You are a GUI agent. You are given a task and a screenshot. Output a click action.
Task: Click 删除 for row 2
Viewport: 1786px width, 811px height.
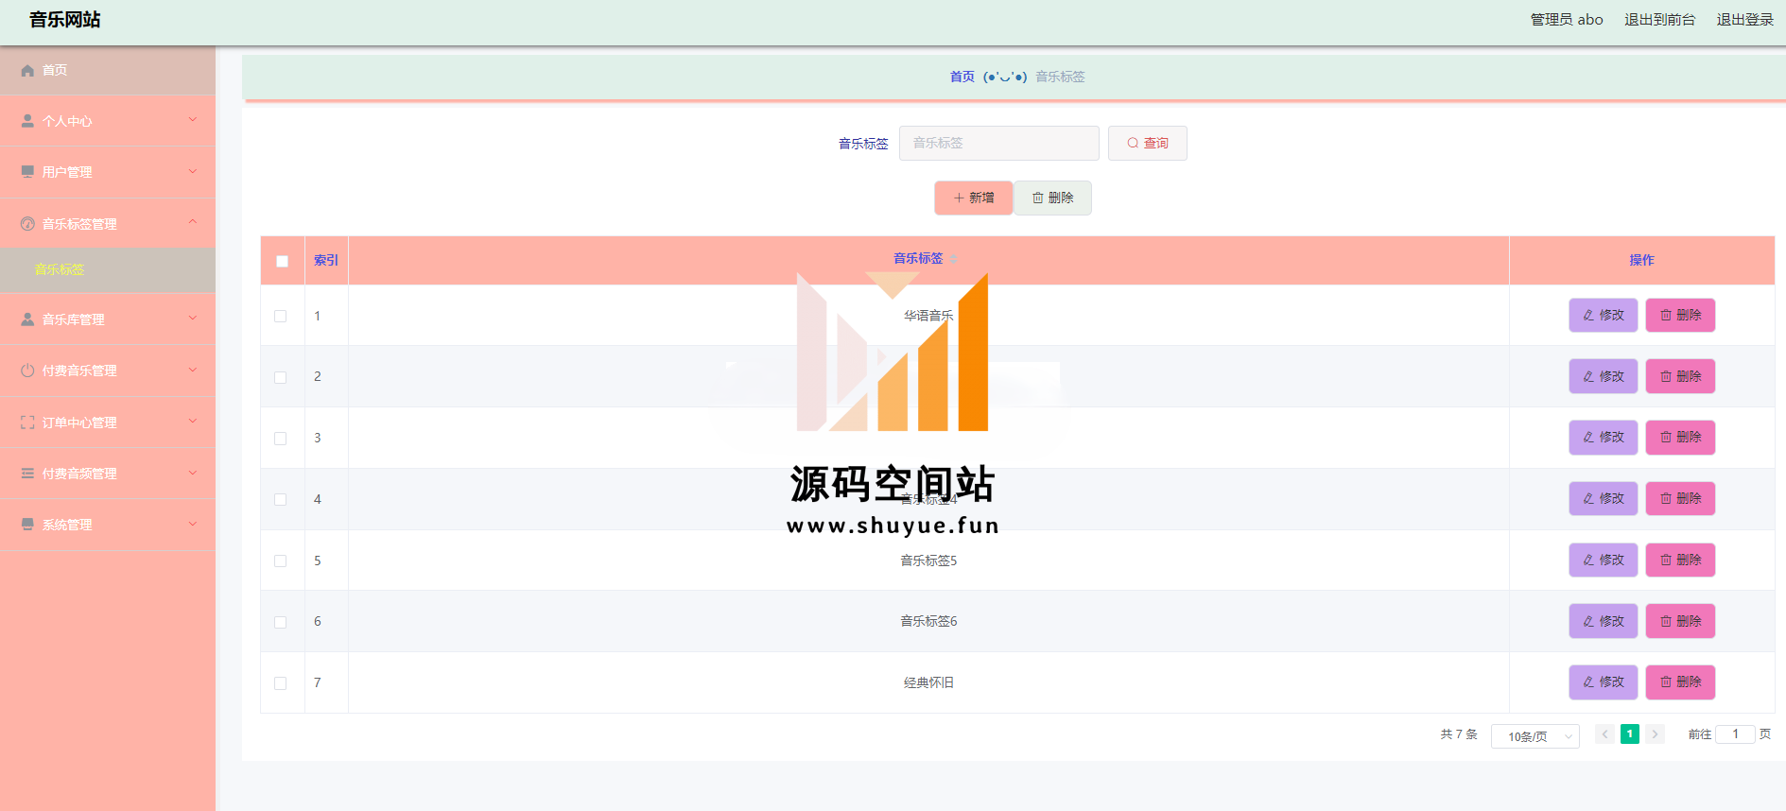tap(1680, 376)
